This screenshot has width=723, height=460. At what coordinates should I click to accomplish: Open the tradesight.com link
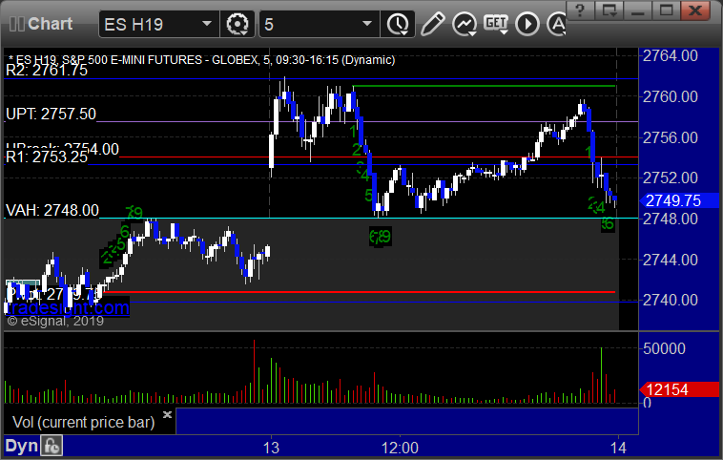tap(68, 307)
